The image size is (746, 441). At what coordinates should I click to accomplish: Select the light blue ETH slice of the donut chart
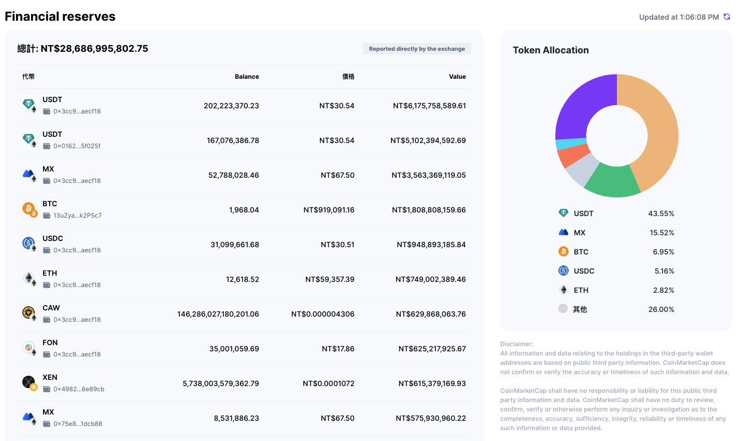570,144
